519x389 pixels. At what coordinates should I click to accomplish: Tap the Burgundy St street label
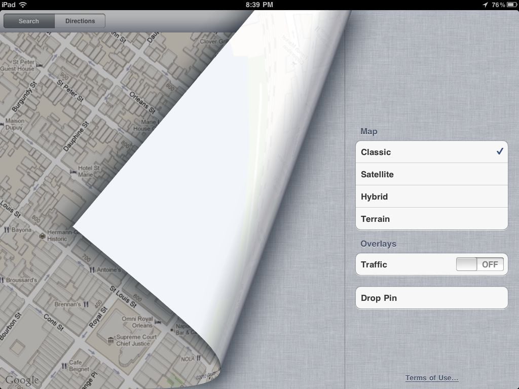click(x=24, y=97)
